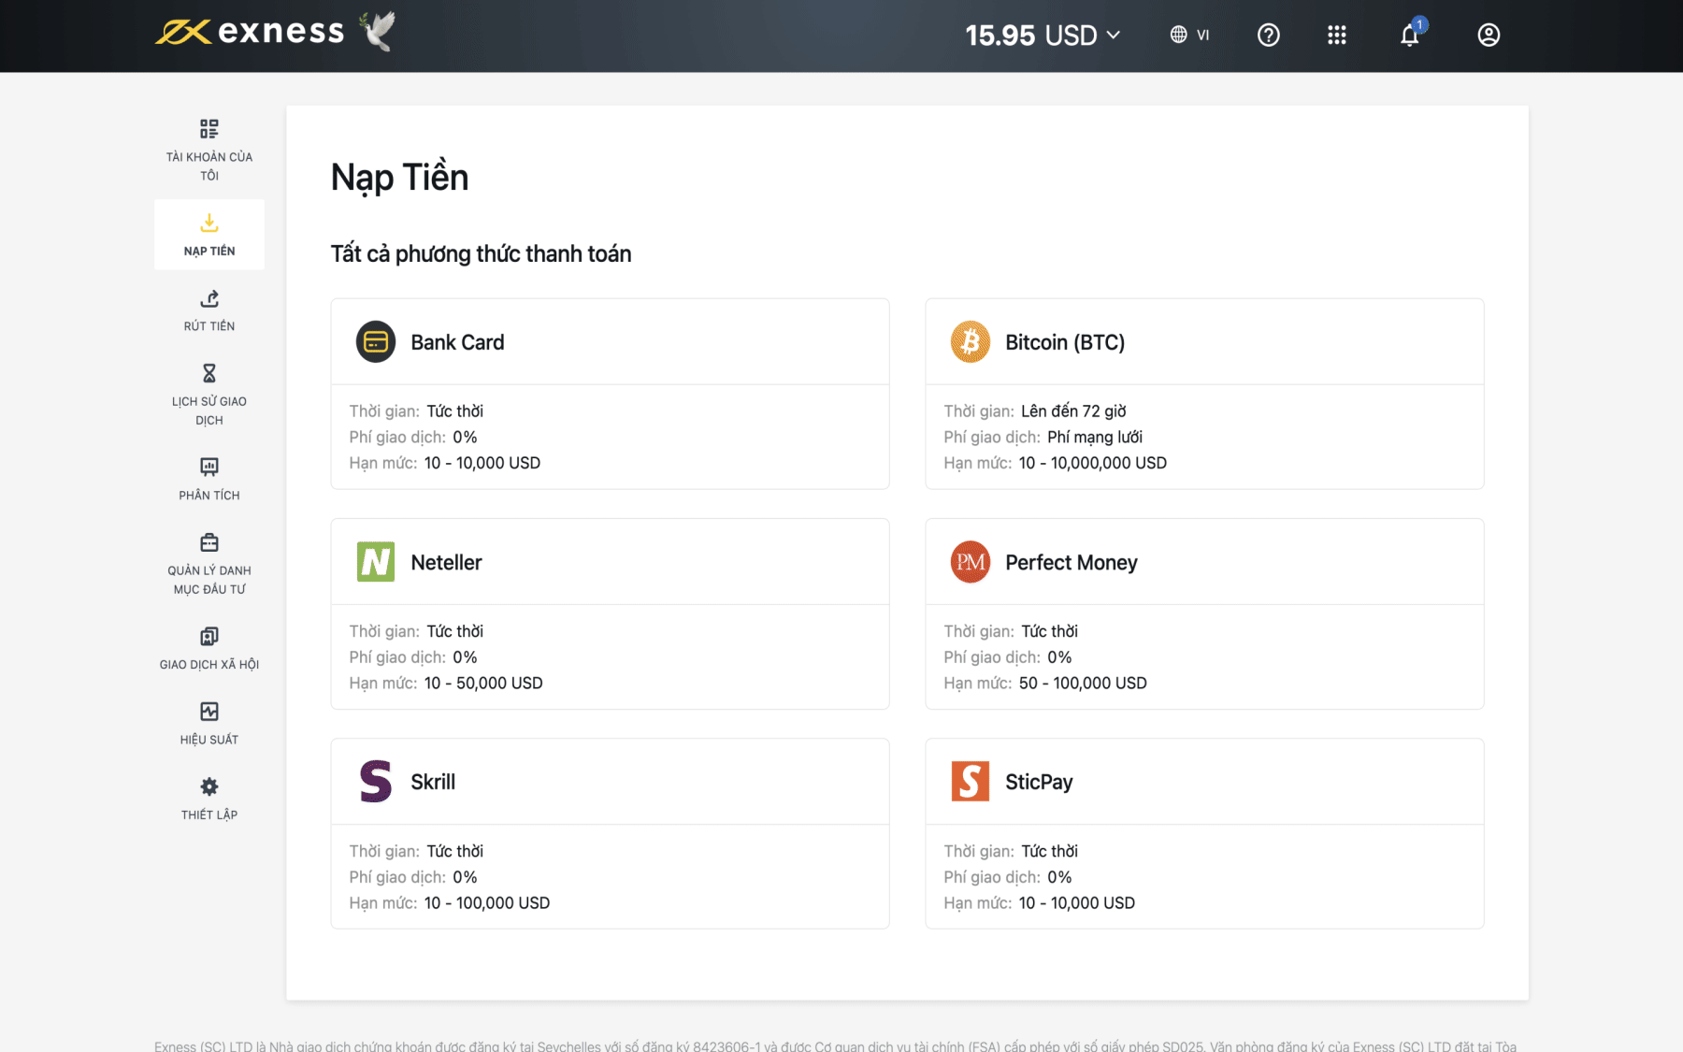
Task: Click the Hiệu suất performance icon
Action: 209,712
